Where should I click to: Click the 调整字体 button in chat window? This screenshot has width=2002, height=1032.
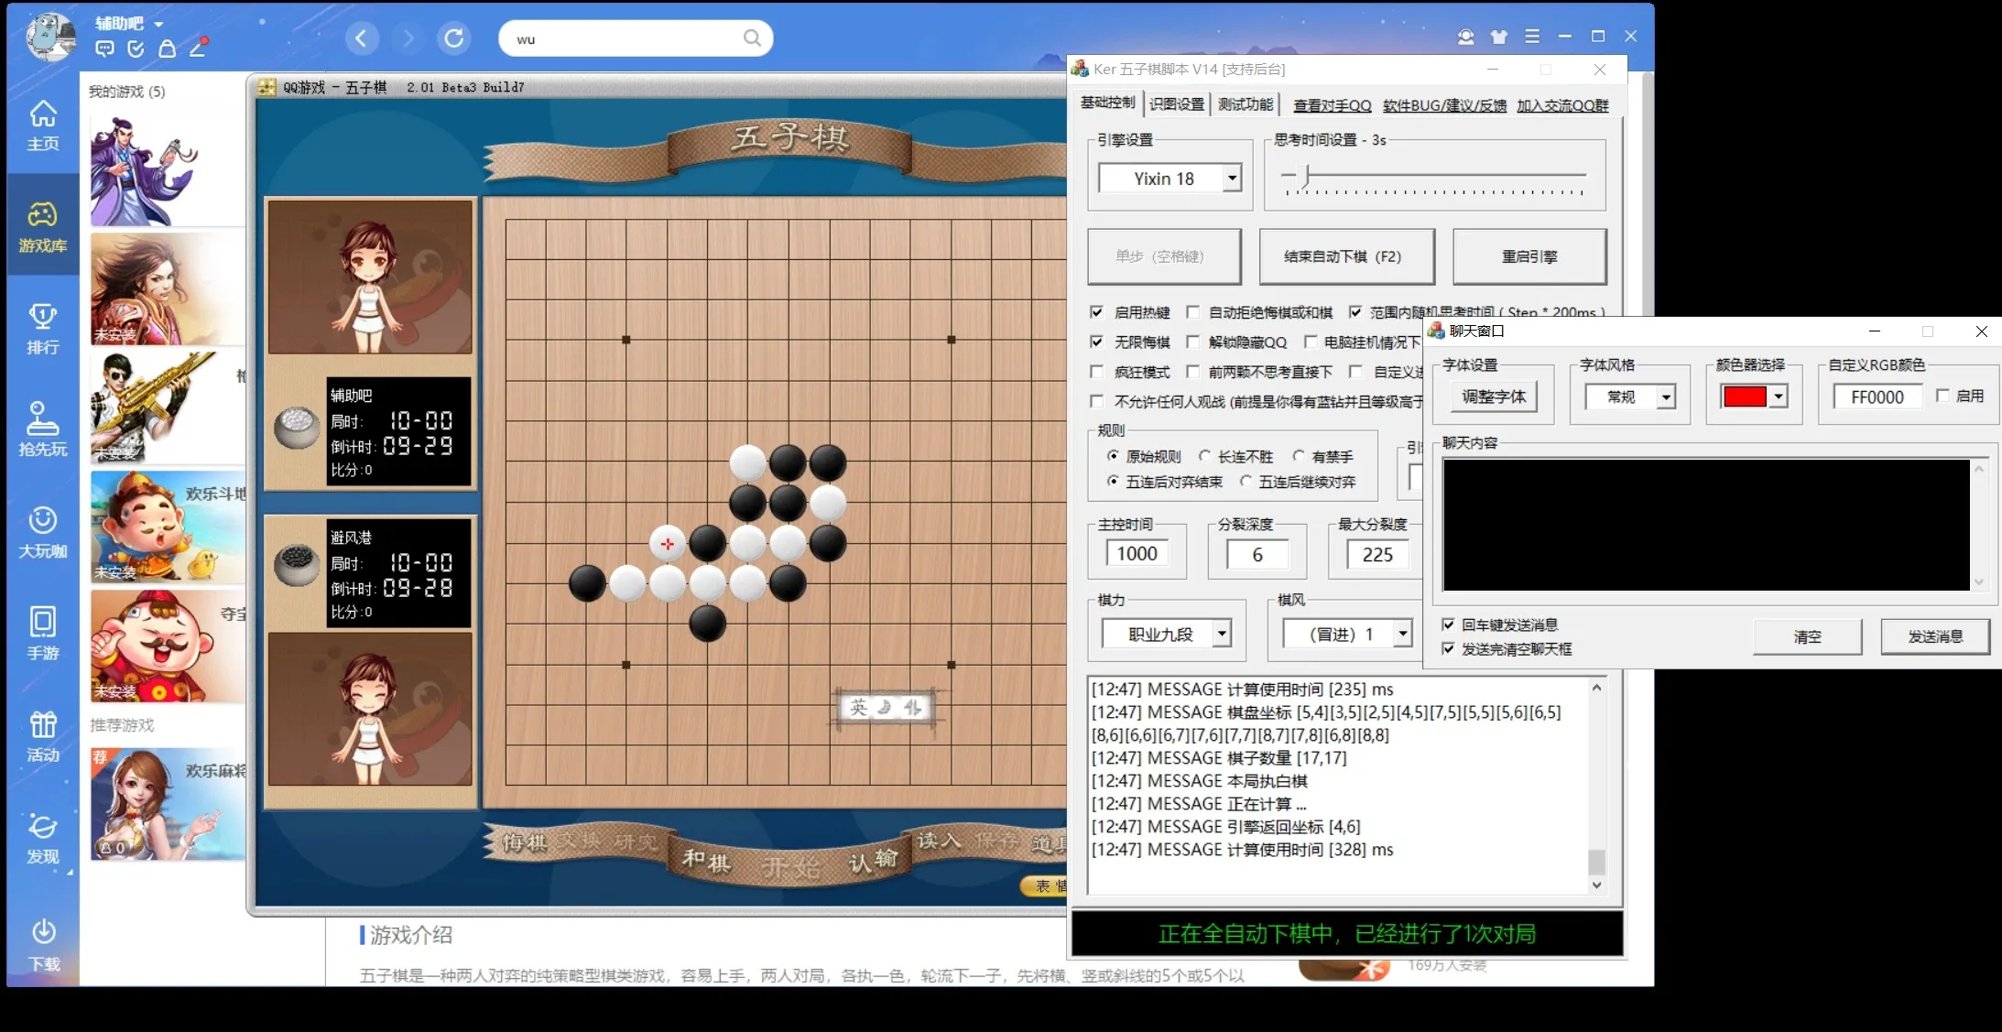[x=1494, y=397]
